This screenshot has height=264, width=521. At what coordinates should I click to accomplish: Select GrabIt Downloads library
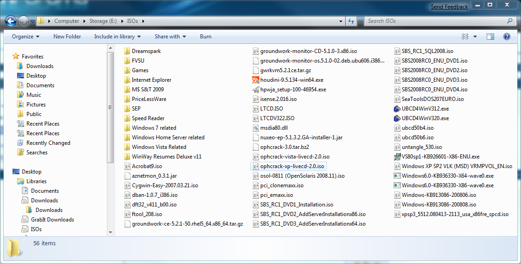click(53, 220)
